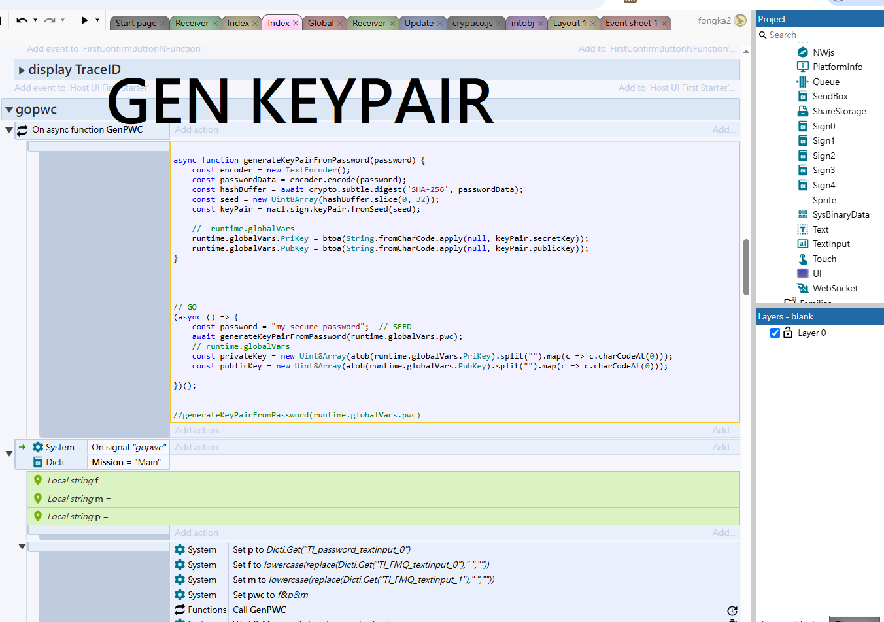The height and width of the screenshot is (622, 884).
Task: Select the Sign0 dictionary icon
Action: tap(803, 126)
